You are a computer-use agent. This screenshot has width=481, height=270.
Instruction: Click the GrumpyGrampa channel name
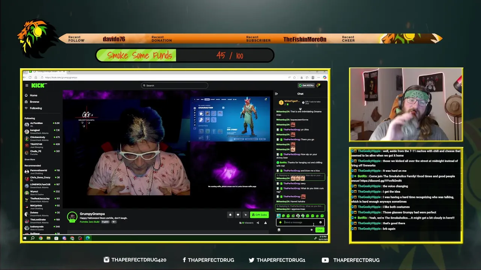point(92,214)
